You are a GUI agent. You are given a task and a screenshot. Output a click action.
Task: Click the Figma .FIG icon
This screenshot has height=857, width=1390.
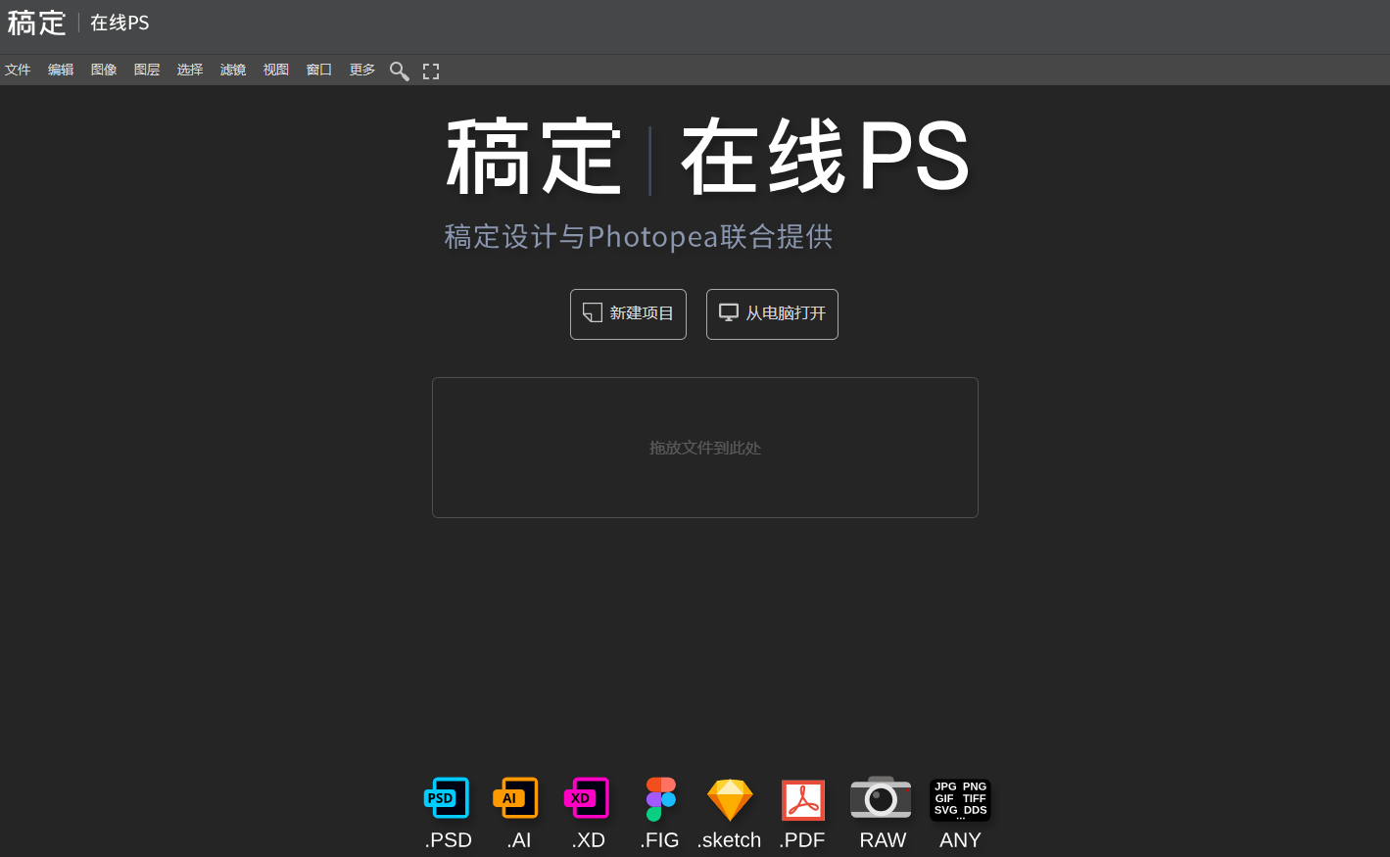[660, 799]
